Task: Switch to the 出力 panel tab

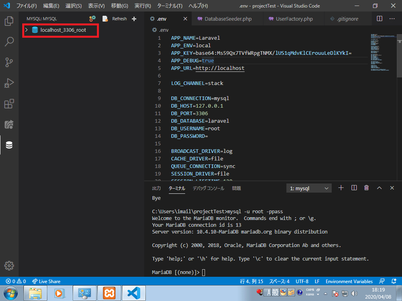Action: pyautogui.click(x=157, y=188)
